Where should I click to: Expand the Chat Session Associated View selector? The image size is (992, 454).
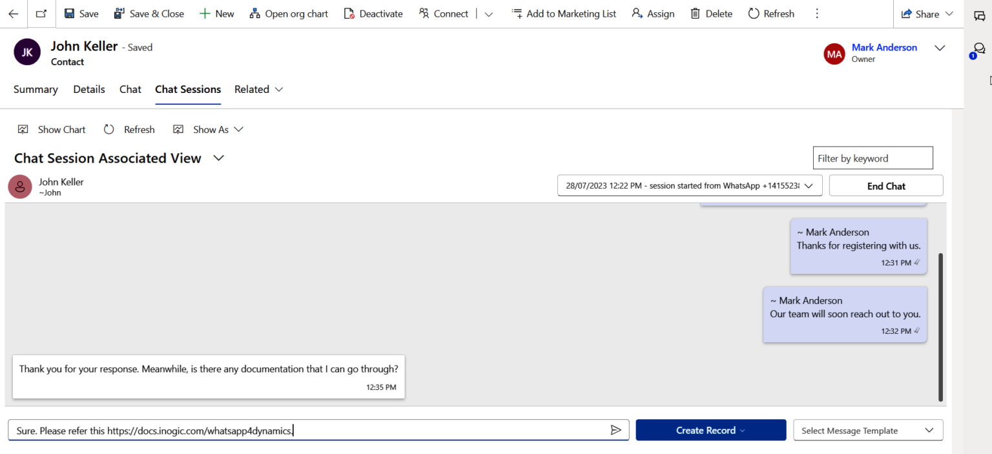(219, 158)
